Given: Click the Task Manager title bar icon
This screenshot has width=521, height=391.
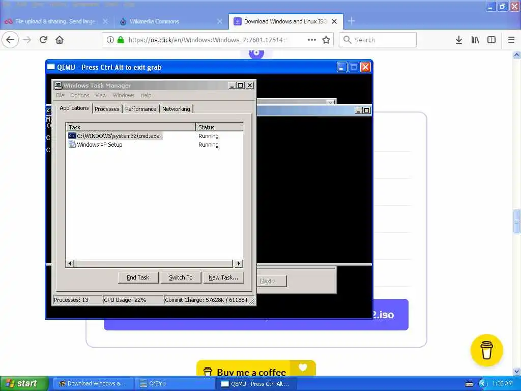Looking at the screenshot, I should pos(58,86).
